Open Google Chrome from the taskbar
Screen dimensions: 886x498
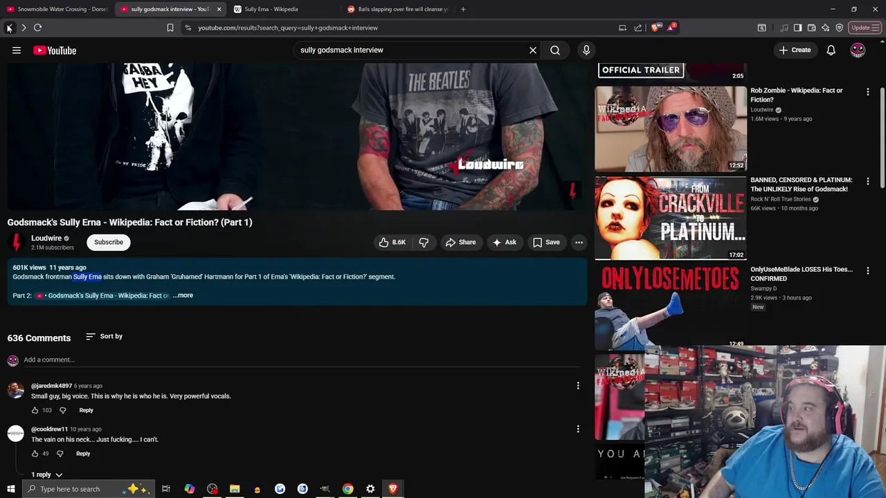[x=347, y=489]
